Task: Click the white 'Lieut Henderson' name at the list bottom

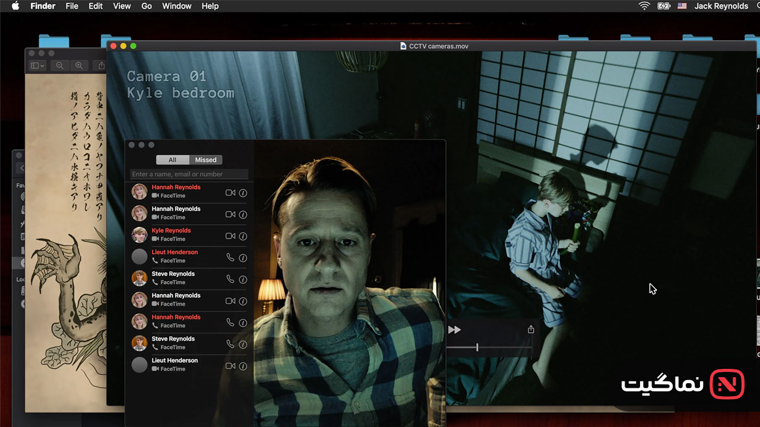Action: pos(175,361)
